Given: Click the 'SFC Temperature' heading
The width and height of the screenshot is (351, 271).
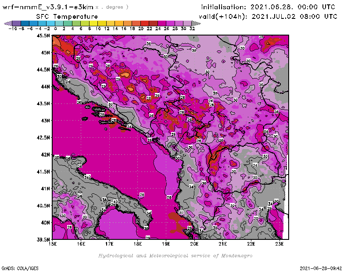Looking at the screenshot, I should coord(67,17).
